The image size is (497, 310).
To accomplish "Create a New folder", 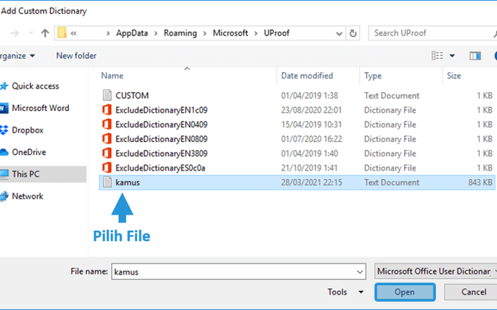I will coord(76,56).
